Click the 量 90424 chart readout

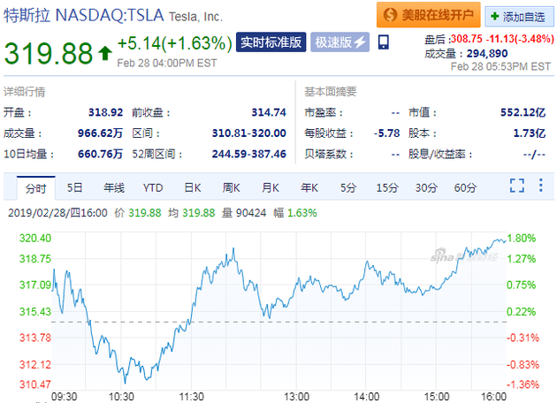244,213
